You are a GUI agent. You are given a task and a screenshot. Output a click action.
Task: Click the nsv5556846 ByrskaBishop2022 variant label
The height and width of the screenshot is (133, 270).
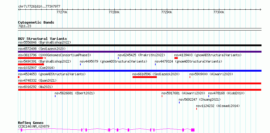45,42
